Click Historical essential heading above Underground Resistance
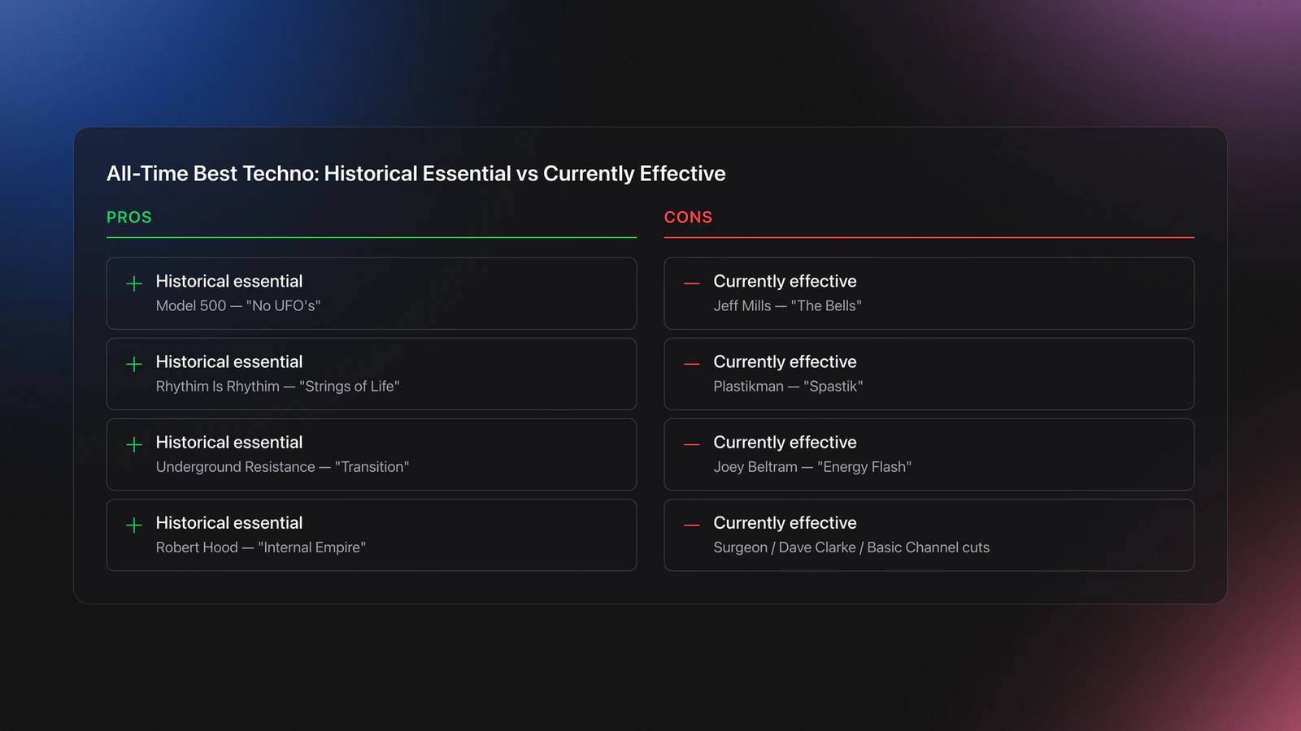The width and height of the screenshot is (1301, 731). [x=229, y=442]
